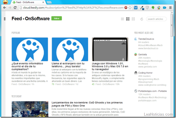Click the Genbeta feed icon
This screenshot has width=176, height=118.
tap(136, 54)
